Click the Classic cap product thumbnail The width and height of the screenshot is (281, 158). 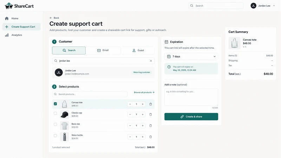pos(65,114)
